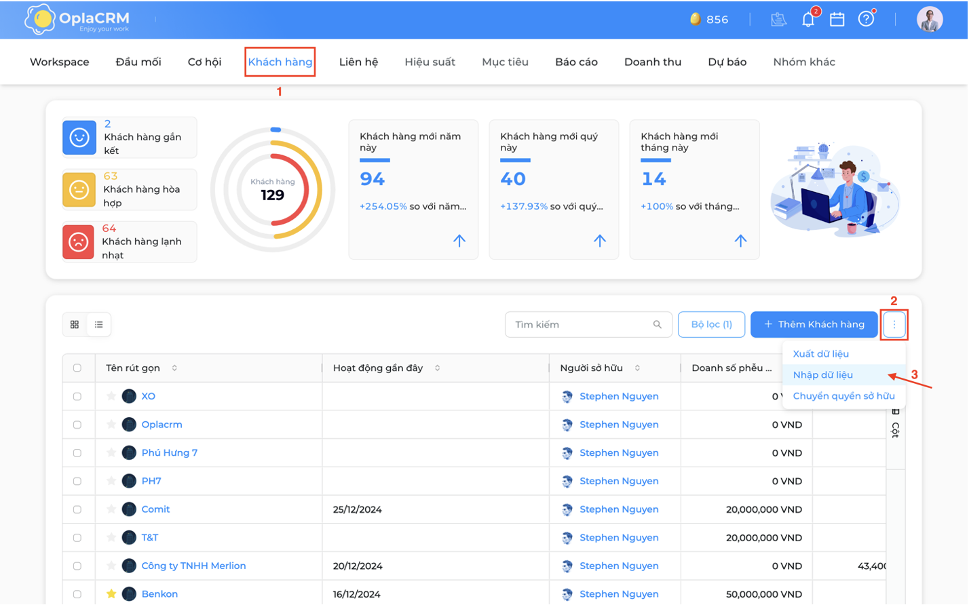Select Chuyển quyền sở hữu menu option

coord(844,396)
